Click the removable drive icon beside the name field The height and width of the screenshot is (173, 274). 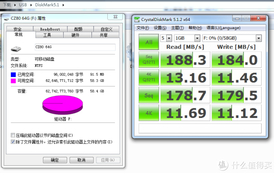(16, 49)
